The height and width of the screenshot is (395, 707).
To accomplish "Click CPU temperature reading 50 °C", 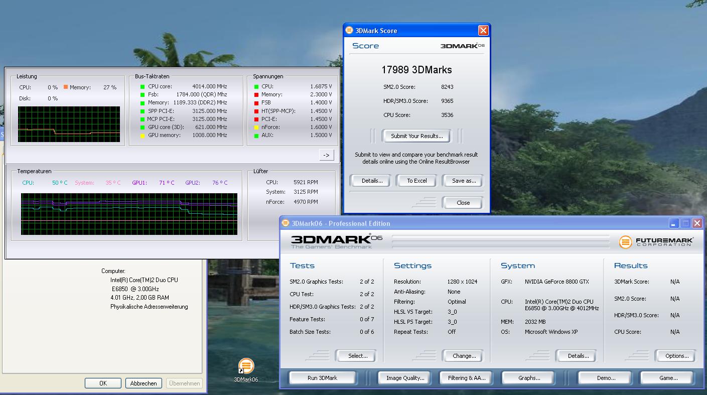I will click(x=60, y=183).
